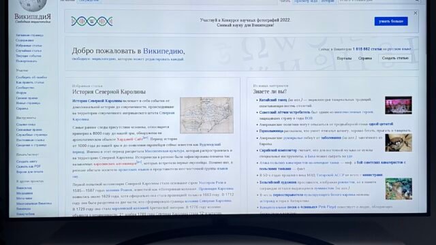Open the 'бой советских кавалеристов' link
The image size is (436, 245).
coord(381,162)
